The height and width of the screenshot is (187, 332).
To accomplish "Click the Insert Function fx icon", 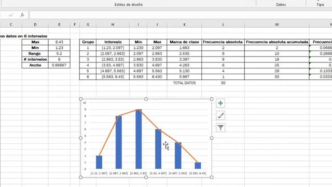I will (x=22, y=15).
